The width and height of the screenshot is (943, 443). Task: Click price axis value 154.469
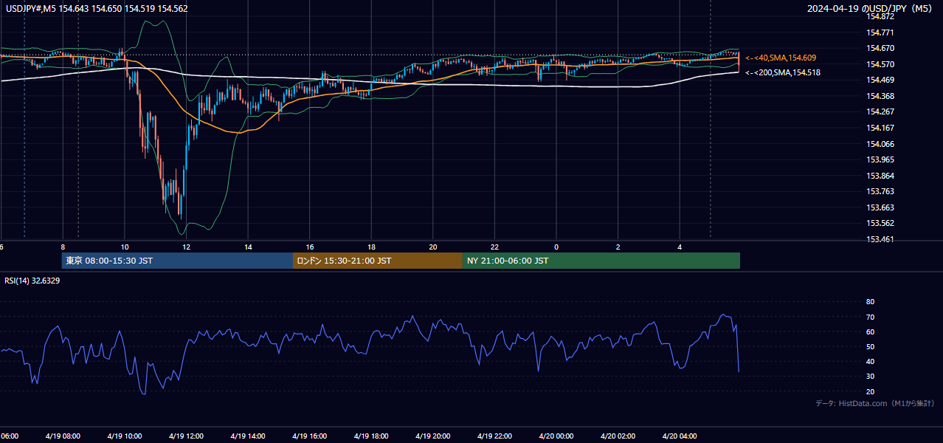click(x=881, y=80)
